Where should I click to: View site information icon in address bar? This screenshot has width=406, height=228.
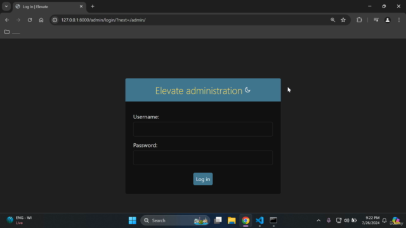pos(55,20)
